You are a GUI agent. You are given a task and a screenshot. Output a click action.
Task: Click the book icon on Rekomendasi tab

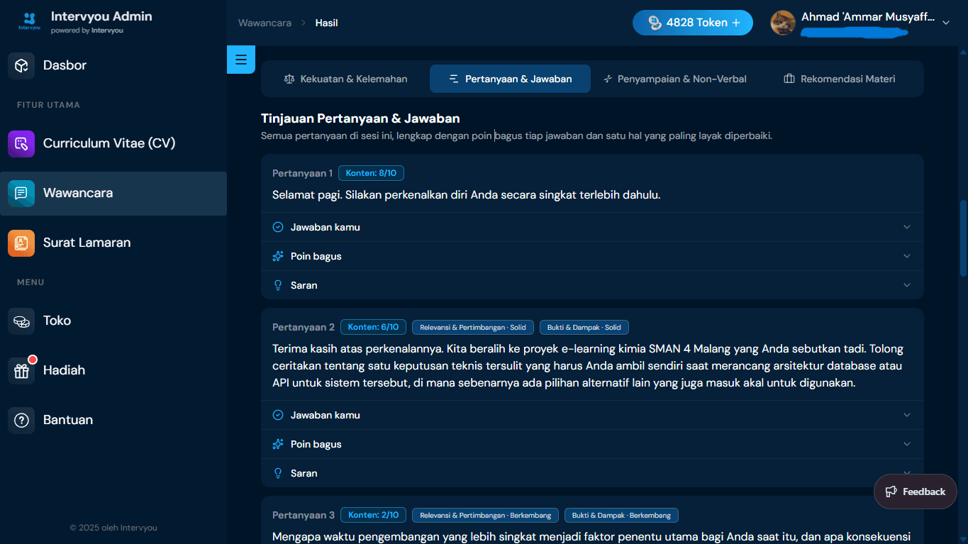pos(789,79)
